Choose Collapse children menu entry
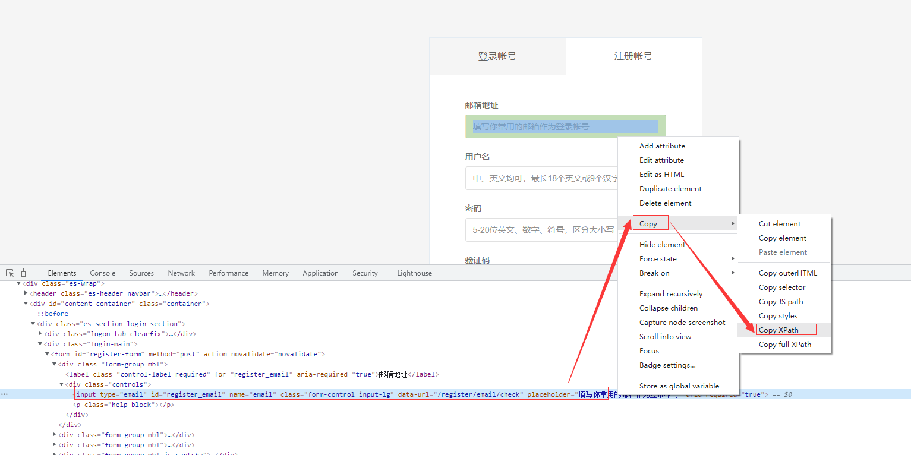This screenshot has height=455, width=911. (x=678, y=308)
